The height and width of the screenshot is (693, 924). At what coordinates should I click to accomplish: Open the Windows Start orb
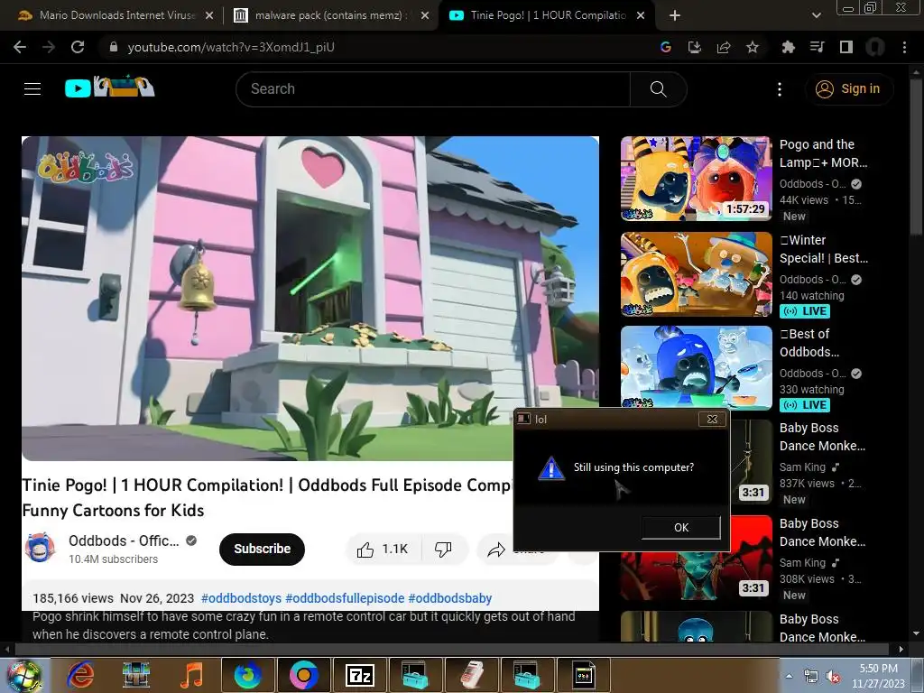(x=23, y=675)
